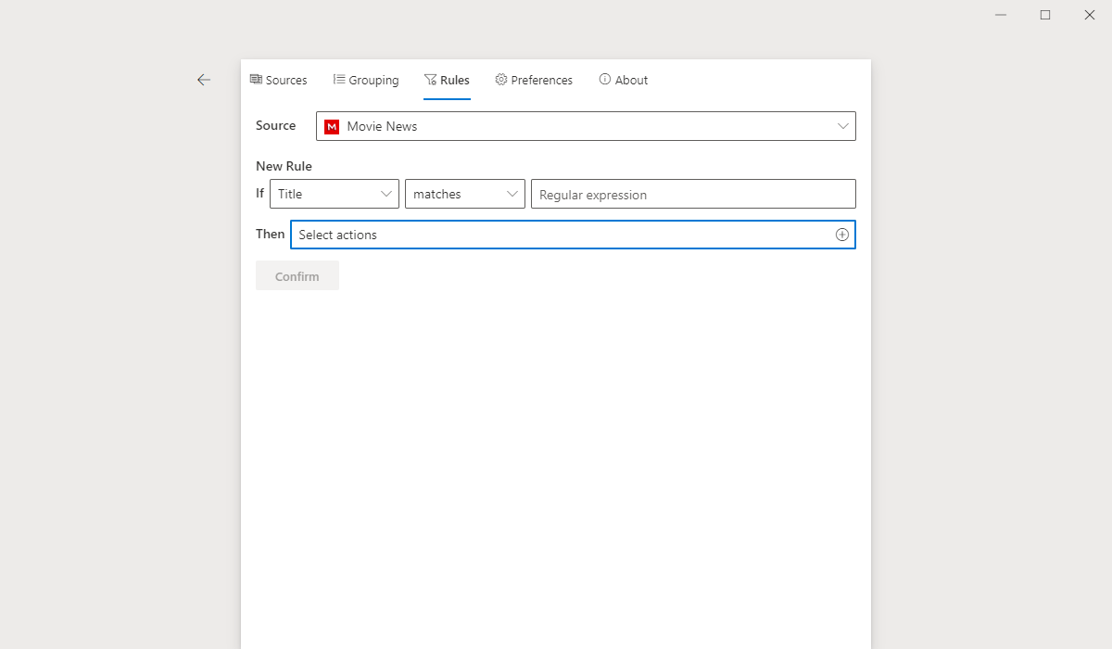Viewport: 1112px width, 649px height.
Task: Click the Sources tab icon
Action: [256, 80]
